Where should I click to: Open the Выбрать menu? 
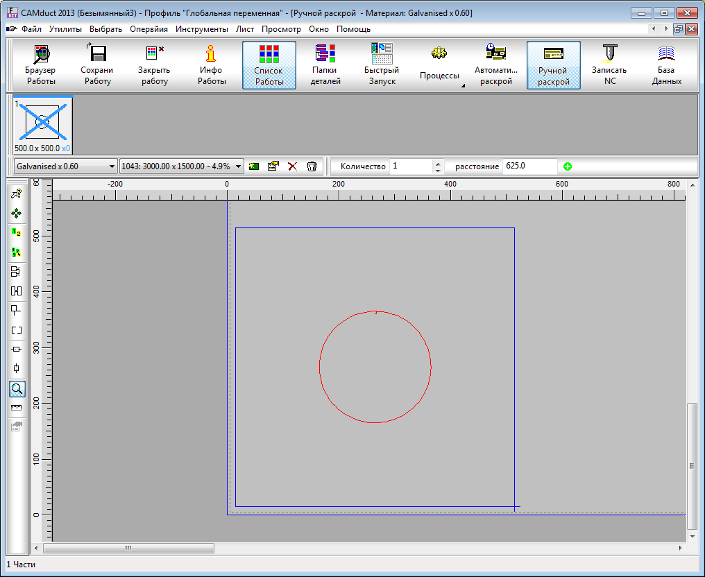(x=105, y=29)
